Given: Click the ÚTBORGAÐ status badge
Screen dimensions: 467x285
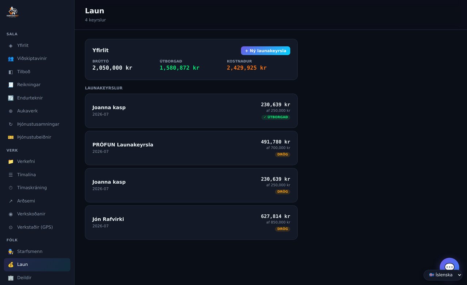Looking at the screenshot, I should point(276,117).
